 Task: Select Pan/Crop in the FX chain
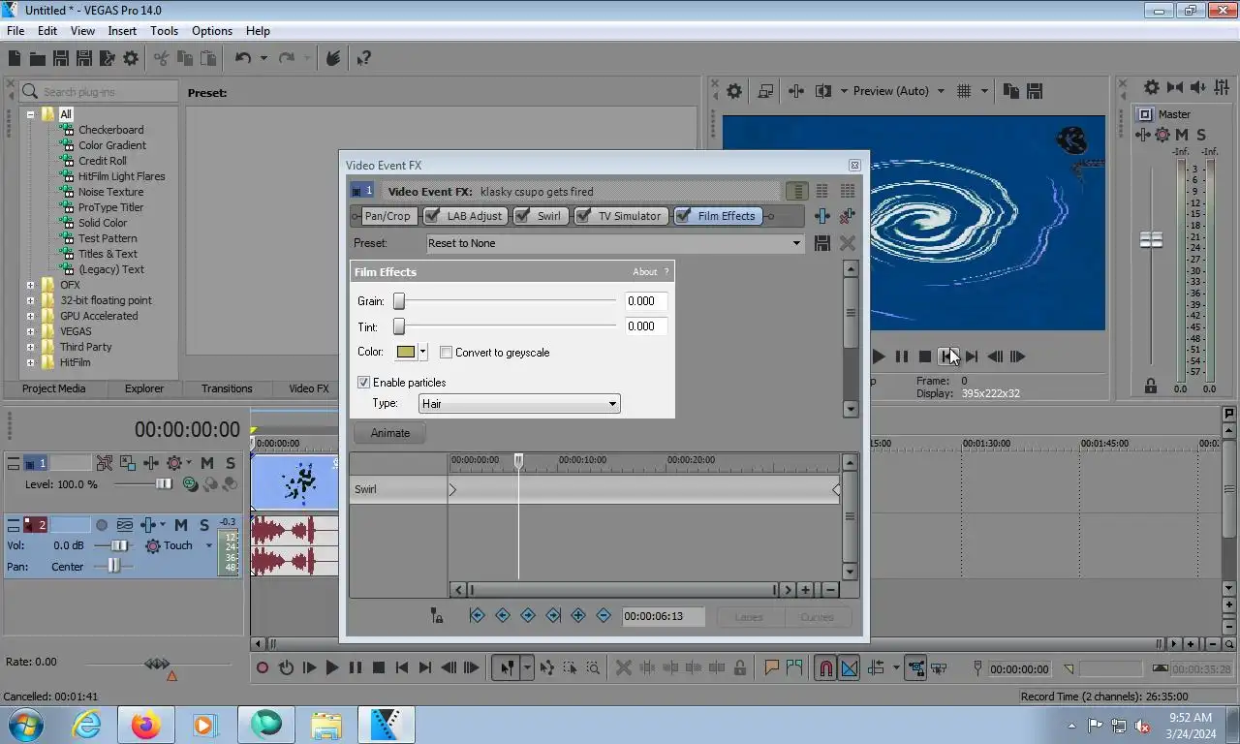(387, 216)
